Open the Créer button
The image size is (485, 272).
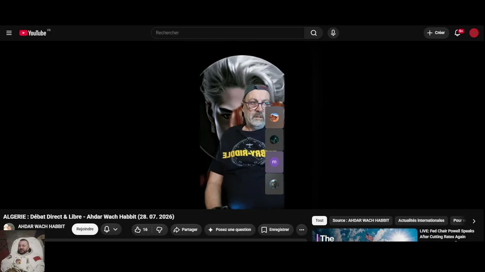click(436, 33)
